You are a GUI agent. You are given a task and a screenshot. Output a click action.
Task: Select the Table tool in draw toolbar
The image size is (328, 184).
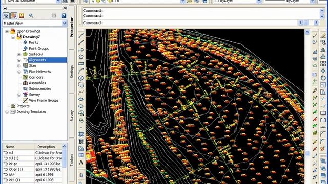pyautogui.click(x=81, y=155)
